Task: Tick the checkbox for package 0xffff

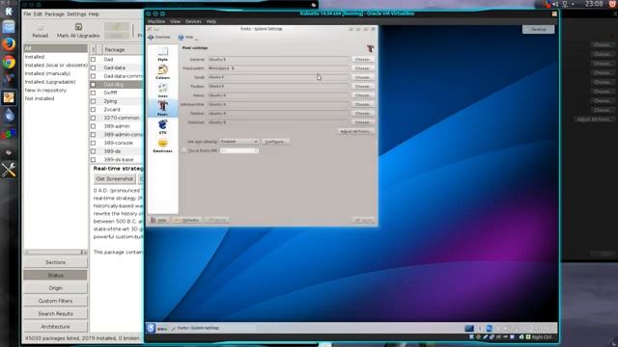Action: coord(93,93)
